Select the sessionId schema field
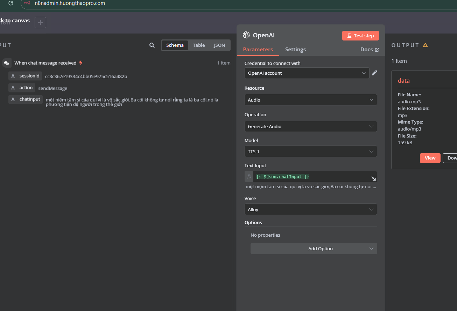 pos(25,76)
